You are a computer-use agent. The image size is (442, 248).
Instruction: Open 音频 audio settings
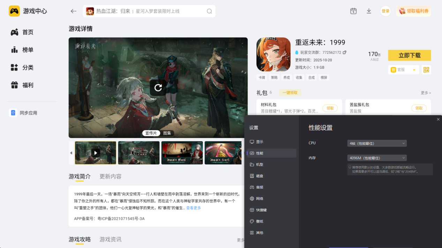pos(260,187)
